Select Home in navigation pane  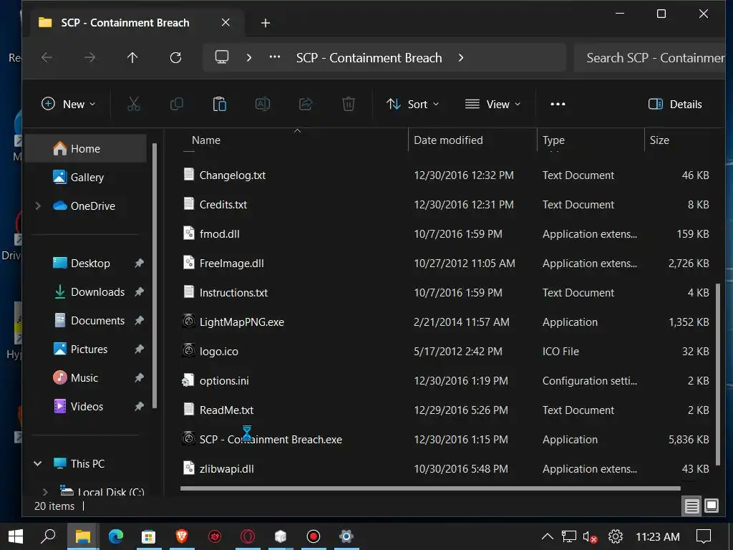coord(86,148)
